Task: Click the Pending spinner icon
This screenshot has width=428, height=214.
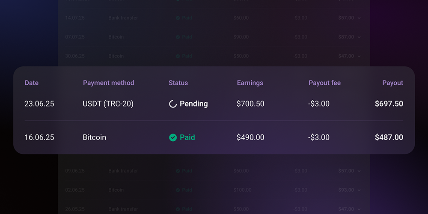Action: [173, 104]
